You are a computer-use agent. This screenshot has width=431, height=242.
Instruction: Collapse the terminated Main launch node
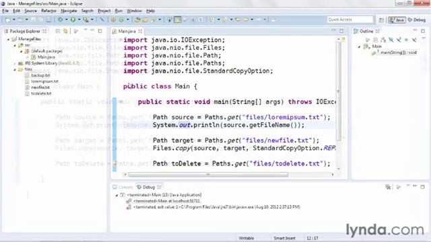click(x=117, y=195)
